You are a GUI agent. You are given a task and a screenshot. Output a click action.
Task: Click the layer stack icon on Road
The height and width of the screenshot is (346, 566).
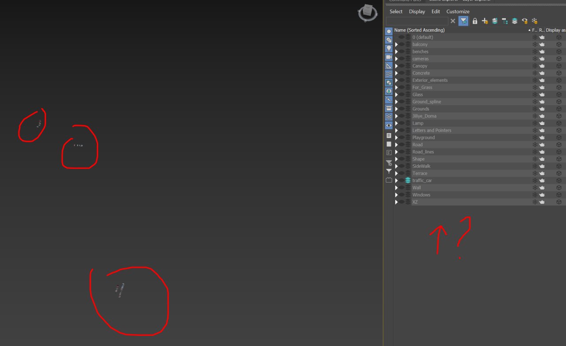(x=408, y=144)
